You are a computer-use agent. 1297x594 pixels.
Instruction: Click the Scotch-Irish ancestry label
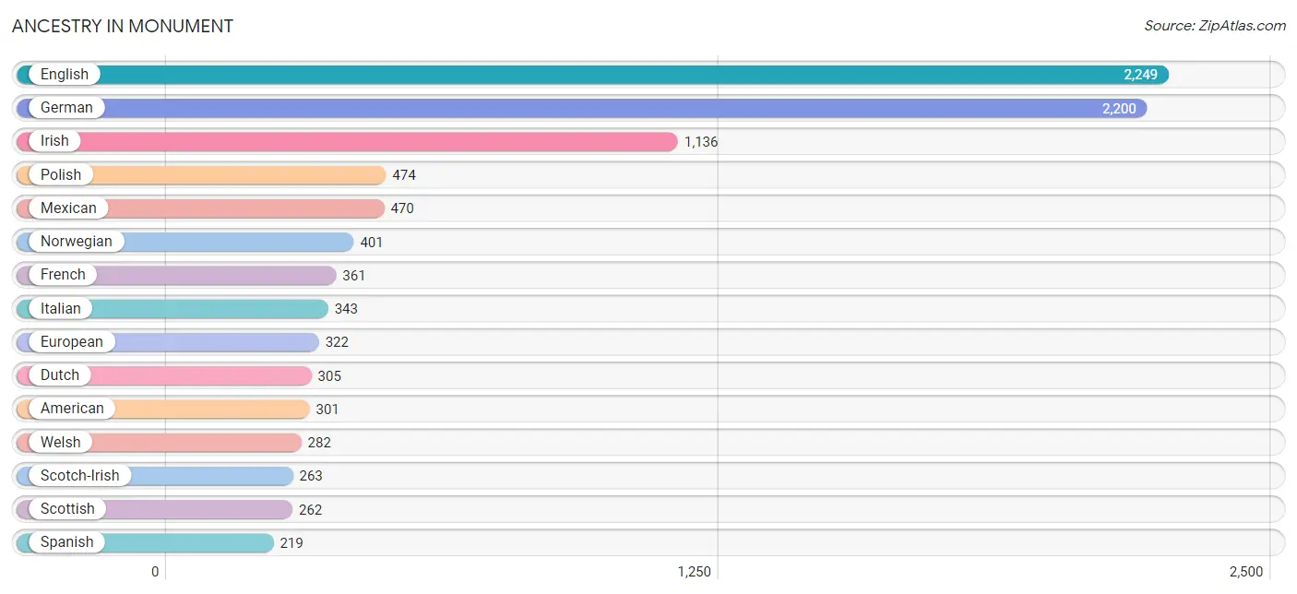[x=79, y=476]
